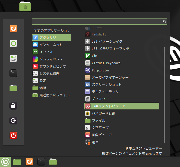Click the menu search input field
Viewport: 180px width, 167px height.
click(99, 21)
